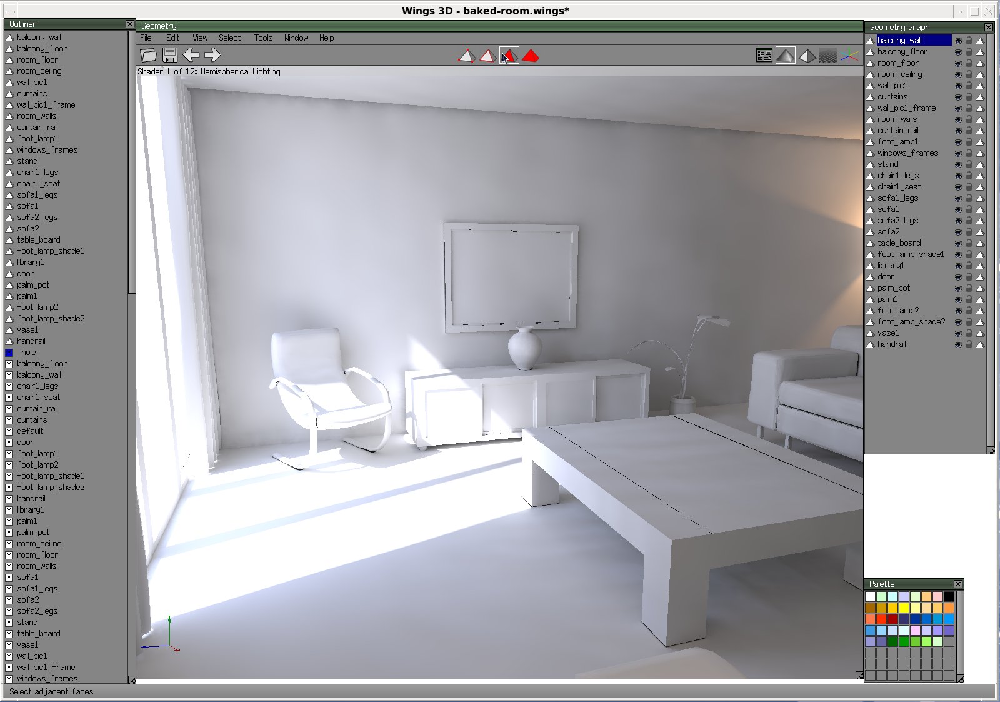Screen dimensions: 1000x702
Task: Pick the yellow swatch in Palette
Action: 904,608
